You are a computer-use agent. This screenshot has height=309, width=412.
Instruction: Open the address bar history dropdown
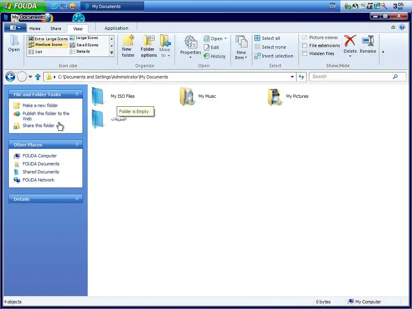tap(292, 77)
